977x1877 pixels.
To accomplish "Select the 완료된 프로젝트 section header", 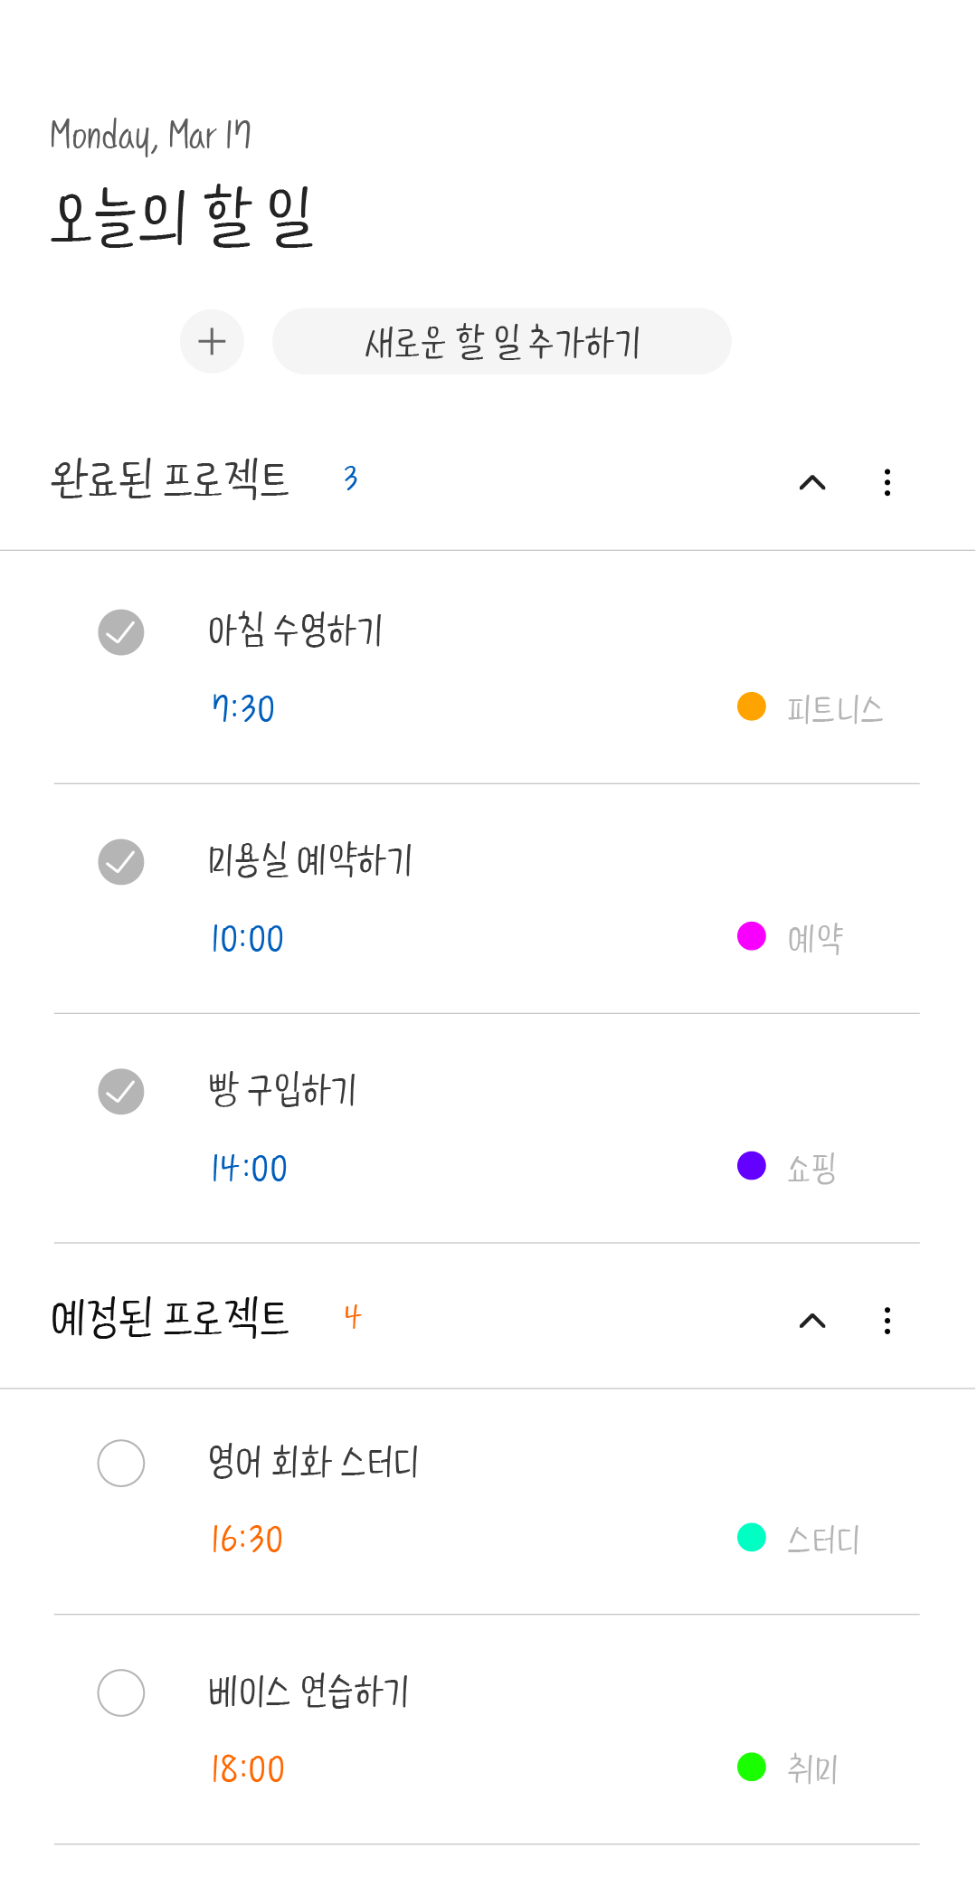I will 169,479.
